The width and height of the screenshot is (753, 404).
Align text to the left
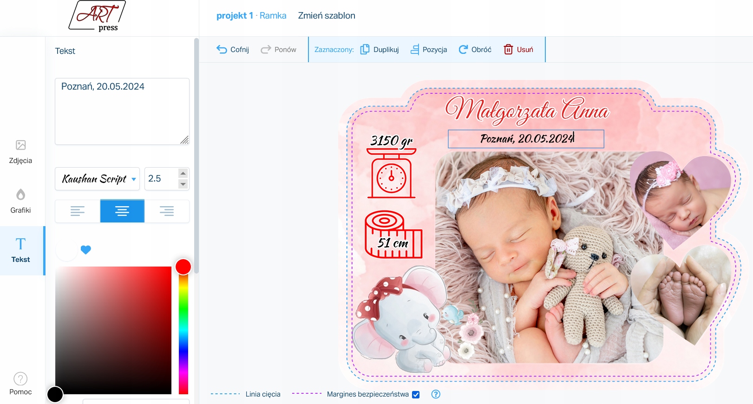coord(78,211)
